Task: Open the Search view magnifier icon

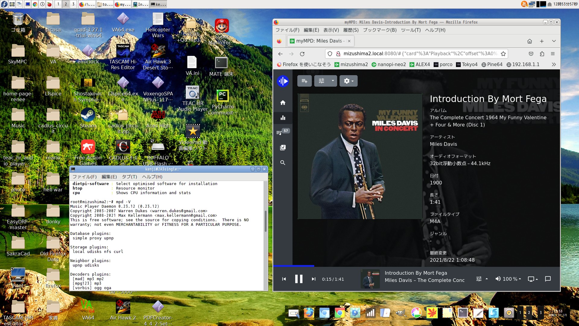Action: pos(283,162)
